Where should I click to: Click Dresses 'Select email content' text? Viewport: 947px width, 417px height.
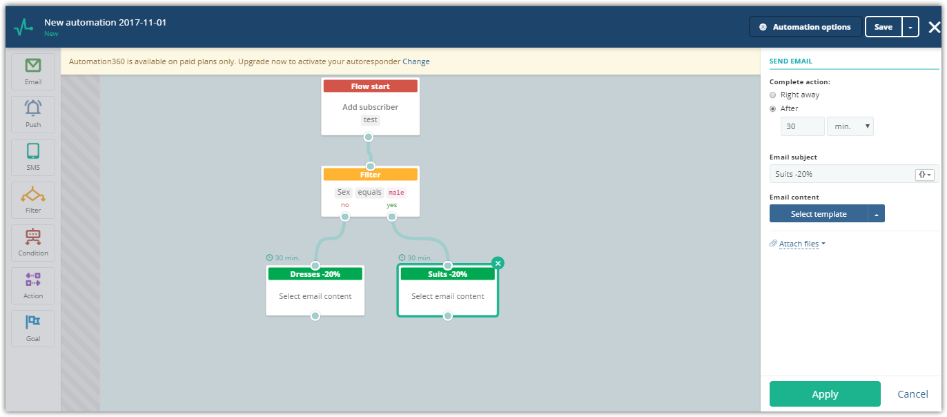point(315,296)
